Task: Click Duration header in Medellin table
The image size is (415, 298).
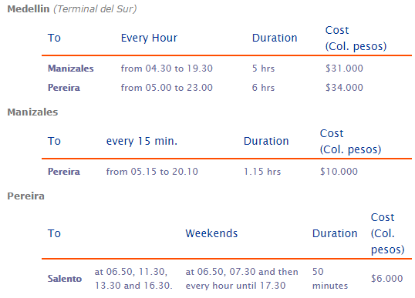Action: (x=275, y=38)
